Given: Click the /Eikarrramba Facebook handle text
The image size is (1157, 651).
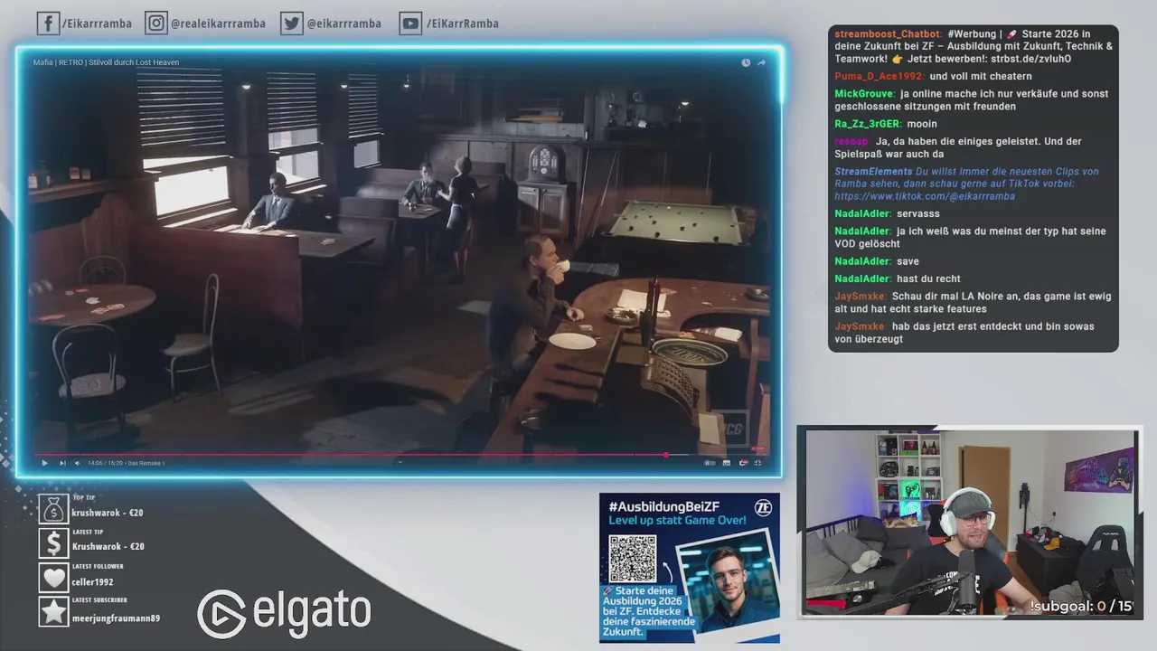Looking at the screenshot, I should pyautogui.click(x=97, y=24).
